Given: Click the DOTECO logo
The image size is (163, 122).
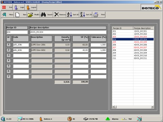Looking at the screenshot, I should click(x=151, y=7).
